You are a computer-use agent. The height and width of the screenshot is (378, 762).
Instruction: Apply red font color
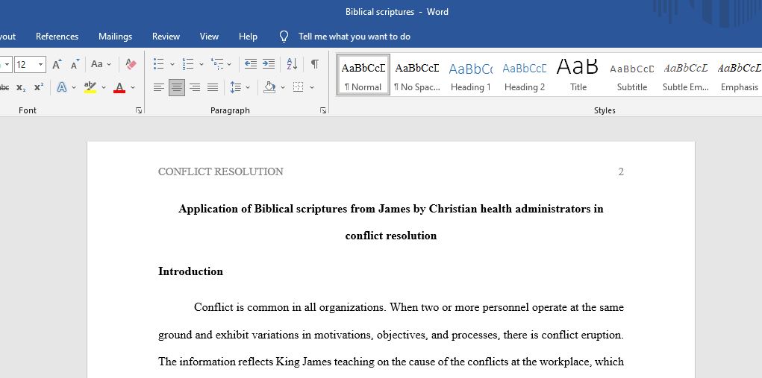point(119,87)
